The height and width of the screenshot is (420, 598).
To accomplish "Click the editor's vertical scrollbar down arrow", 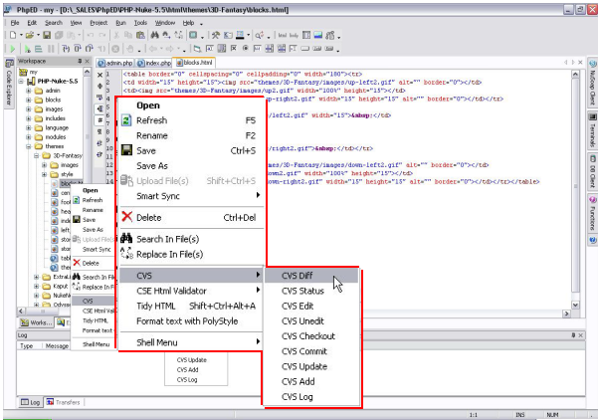I will [x=575, y=305].
